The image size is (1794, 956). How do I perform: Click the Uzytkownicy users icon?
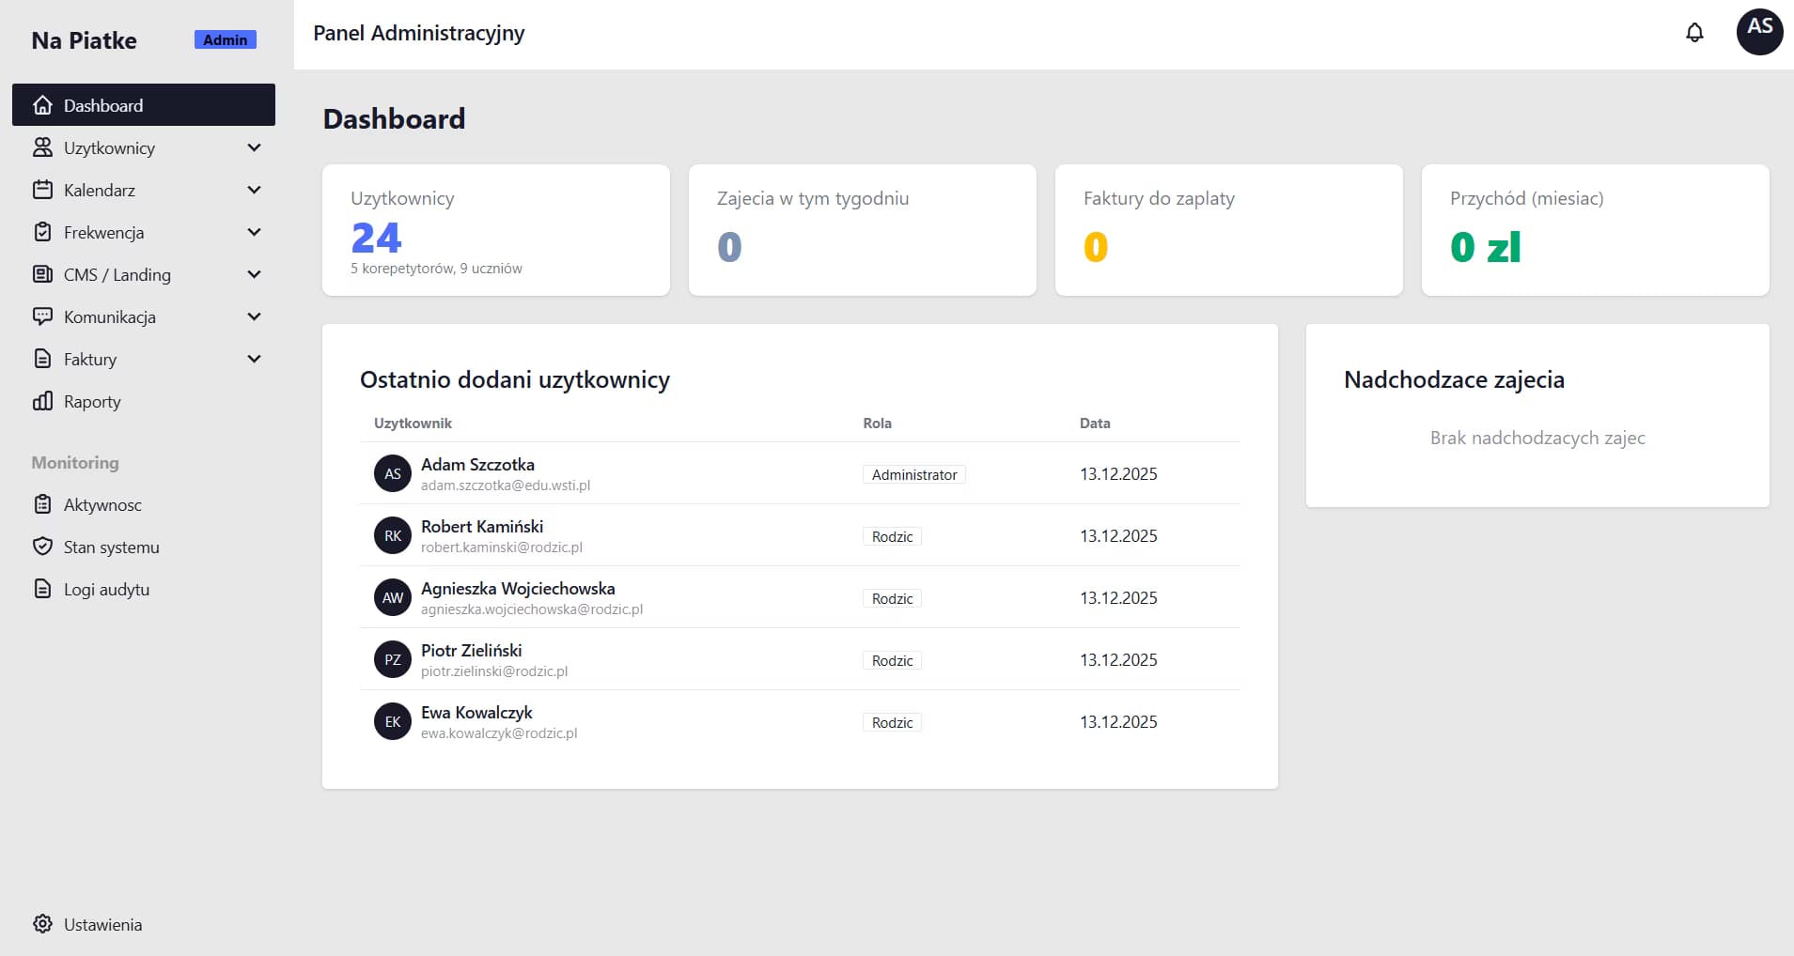[42, 147]
